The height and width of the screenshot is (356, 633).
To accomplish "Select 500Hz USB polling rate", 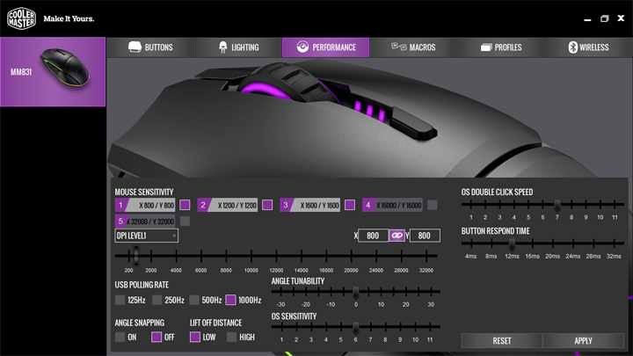I will tap(194, 301).
